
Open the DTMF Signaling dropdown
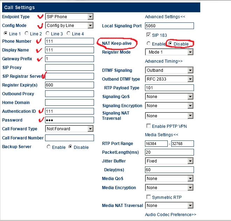[169, 70]
